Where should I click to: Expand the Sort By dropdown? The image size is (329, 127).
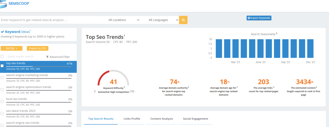point(12,48)
